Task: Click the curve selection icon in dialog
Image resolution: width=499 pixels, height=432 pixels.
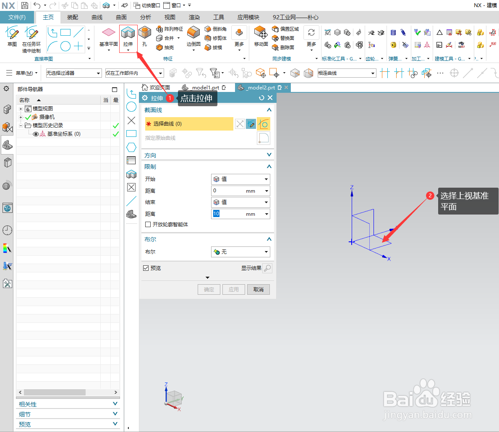Action: pyautogui.click(x=264, y=124)
